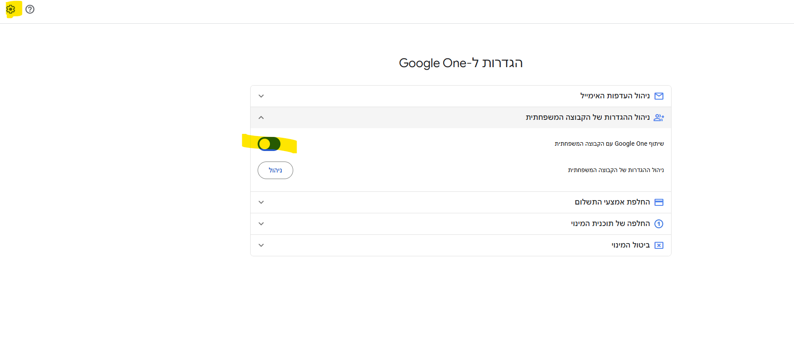Click החלפה של תוכנית המינוי title
794x352 pixels.
coord(610,223)
